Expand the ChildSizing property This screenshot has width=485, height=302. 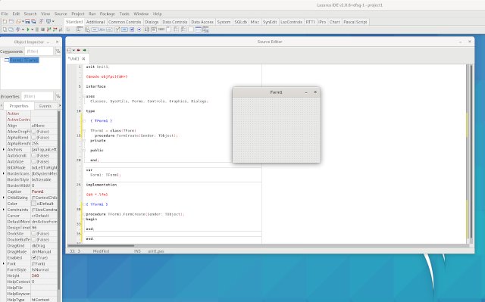pyautogui.click(x=3, y=198)
